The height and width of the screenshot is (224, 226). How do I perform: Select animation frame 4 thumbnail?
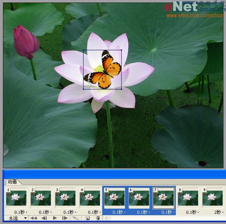click(x=90, y=198)
